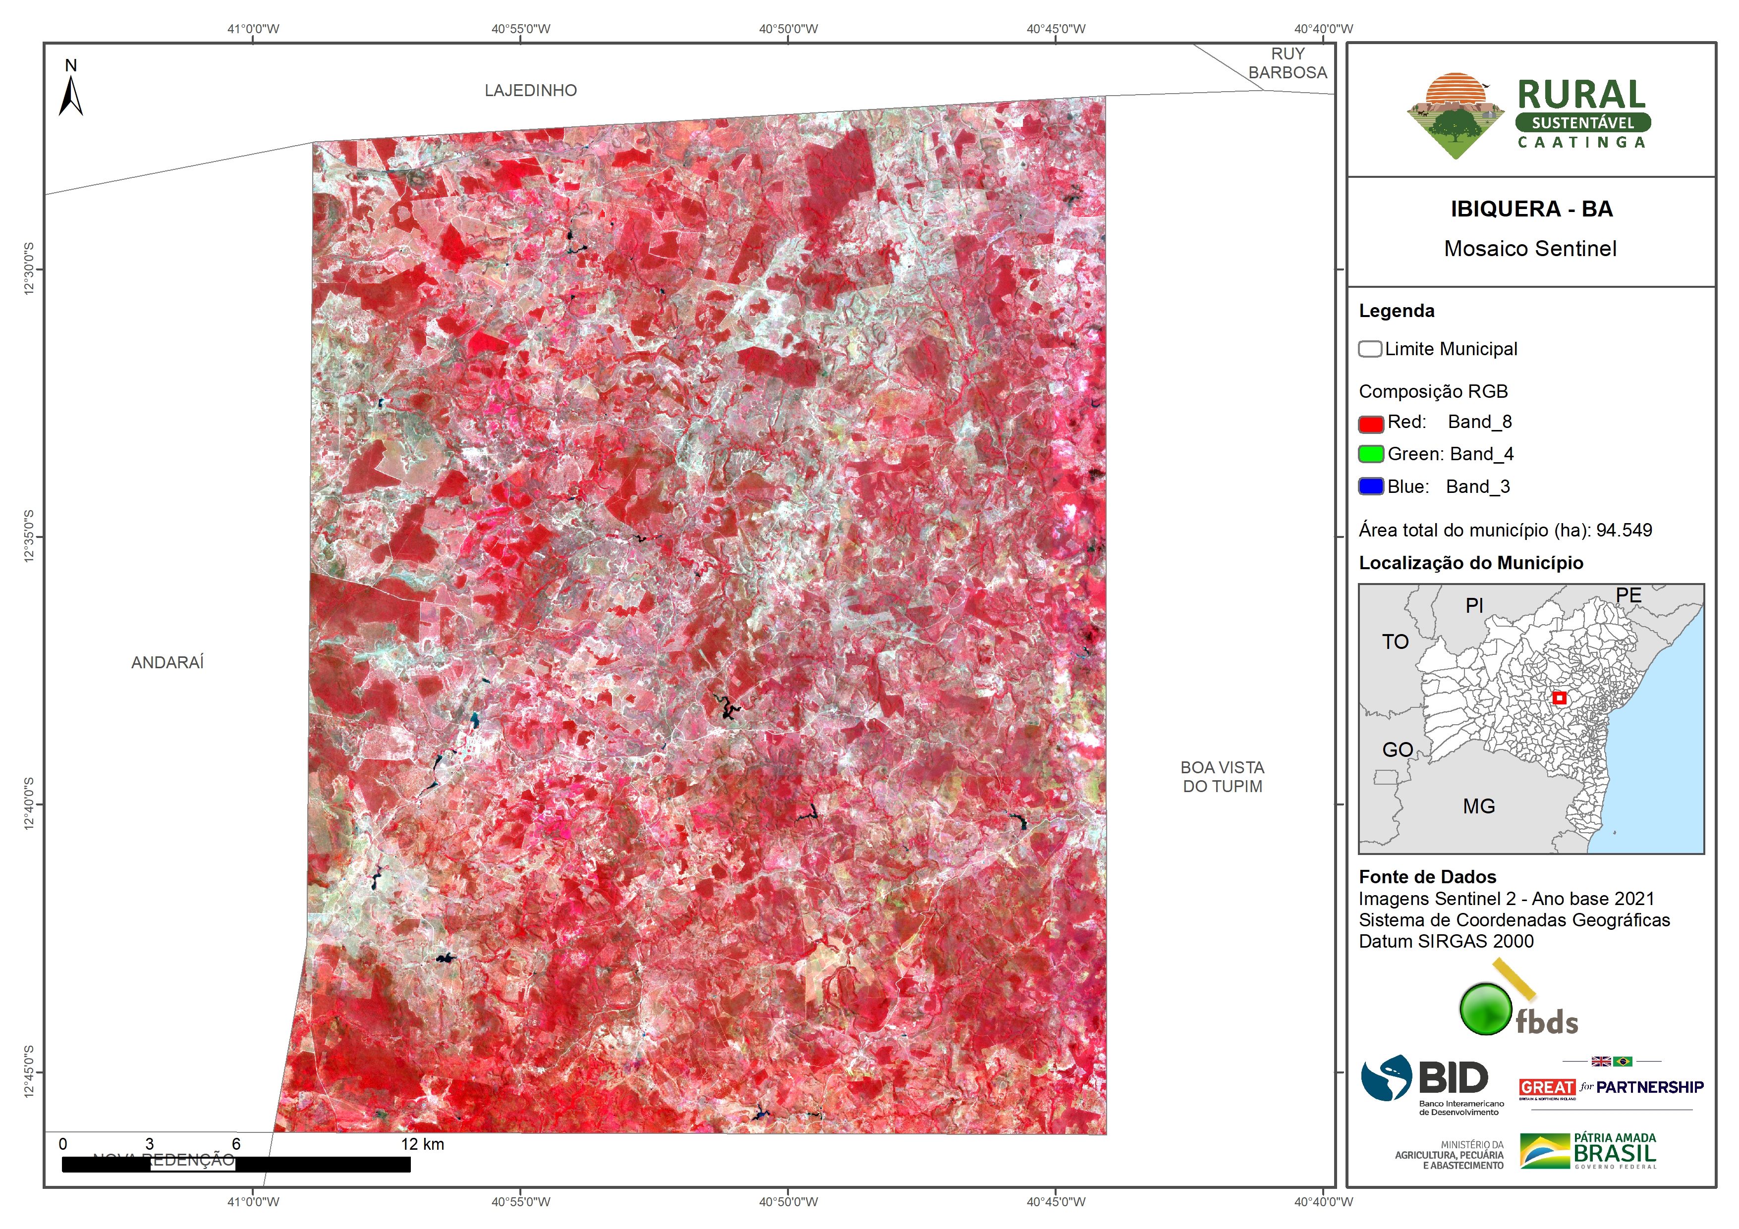Image resolution: width=1739 pixels, height=1229 pixels.
Task: Click the GREAT for Partnership logo
Action: (1611, 1087)
